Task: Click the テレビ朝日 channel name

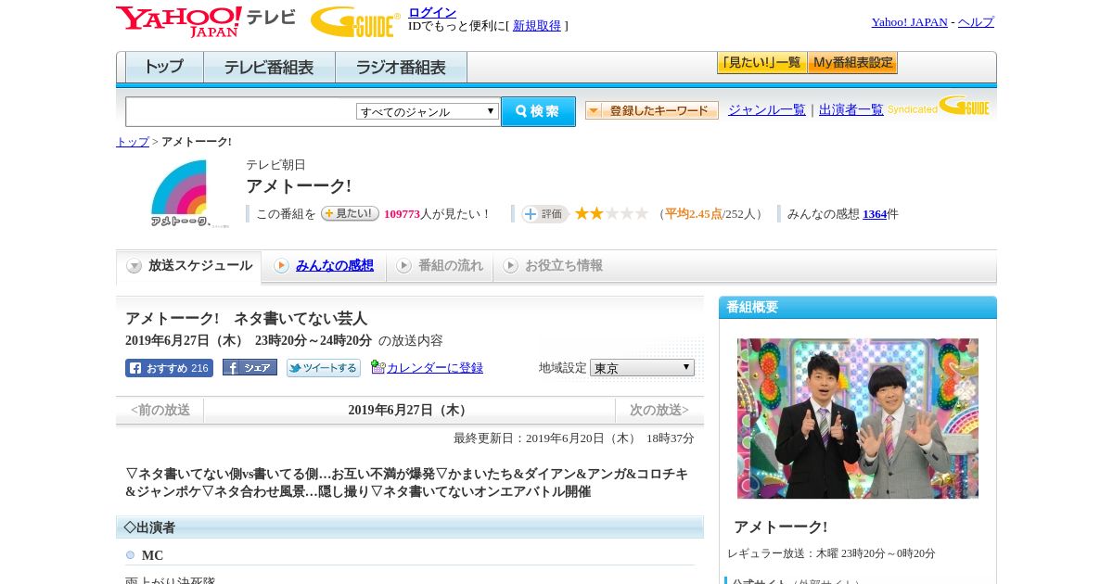Action: tap(275, 164)
